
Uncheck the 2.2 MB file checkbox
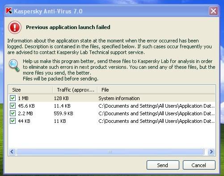[x=13, y=113]
